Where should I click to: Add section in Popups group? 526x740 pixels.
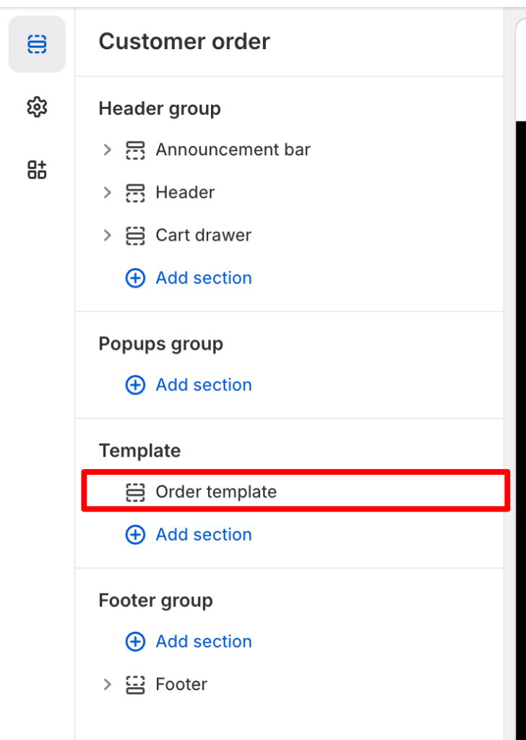point(189,385)
